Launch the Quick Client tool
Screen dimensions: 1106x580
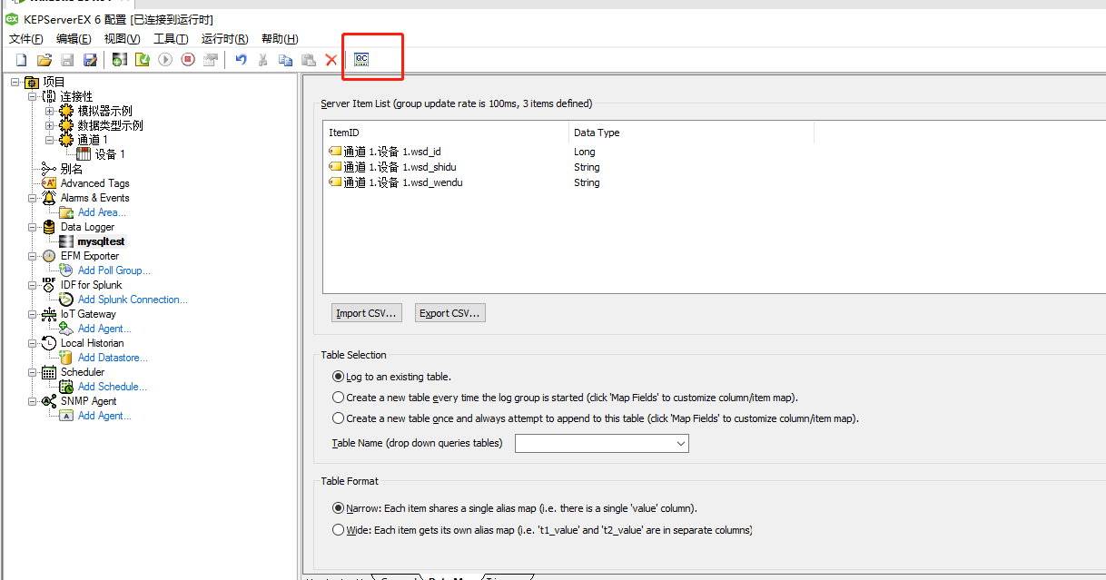point(361,59)
